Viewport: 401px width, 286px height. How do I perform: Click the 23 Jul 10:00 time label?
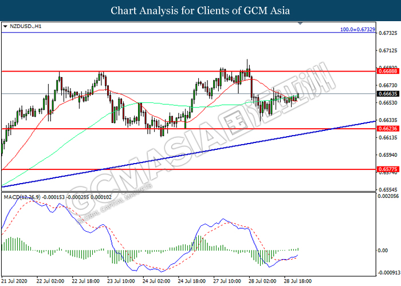click(x=121, y=281)
